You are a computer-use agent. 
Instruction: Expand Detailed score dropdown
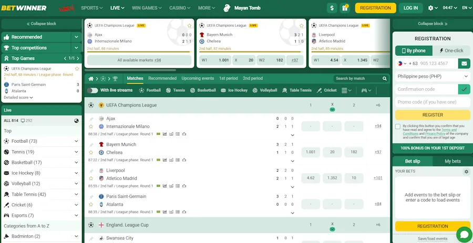click(x=18, y=98)
